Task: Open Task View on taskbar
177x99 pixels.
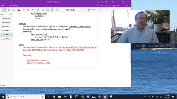Action: coord(48,97)
